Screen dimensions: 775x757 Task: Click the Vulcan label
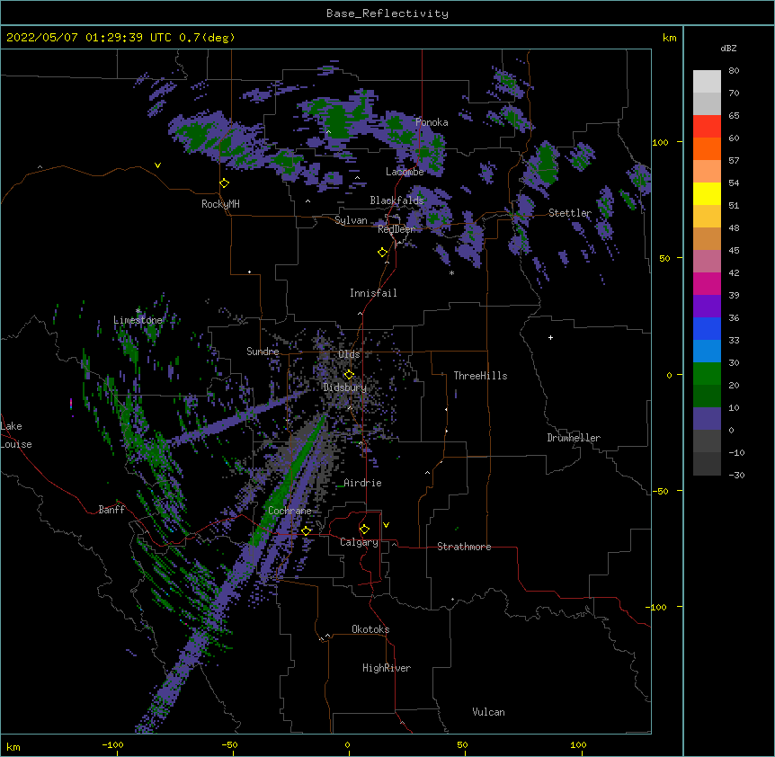tap(488, 712)
